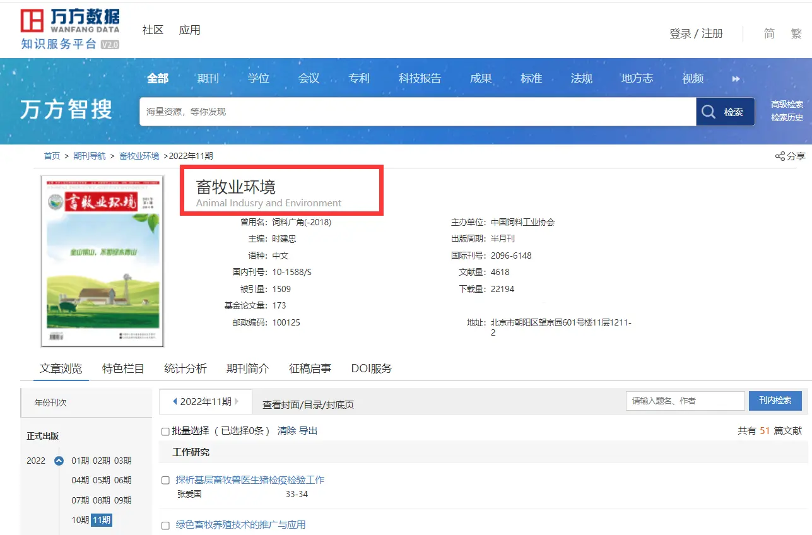
Task: Go to 畜牧业环境 breadcrumb link
Action: coord(139,156)
